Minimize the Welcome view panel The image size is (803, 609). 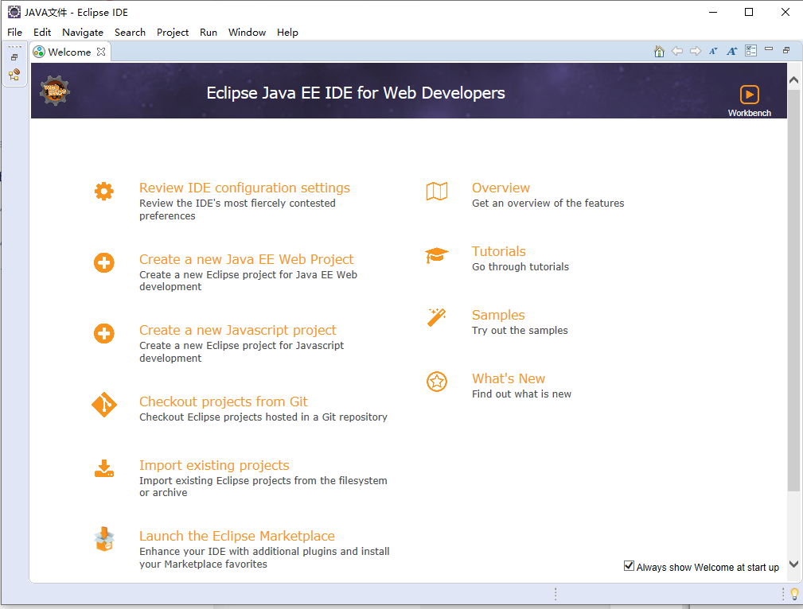(769, 49)
